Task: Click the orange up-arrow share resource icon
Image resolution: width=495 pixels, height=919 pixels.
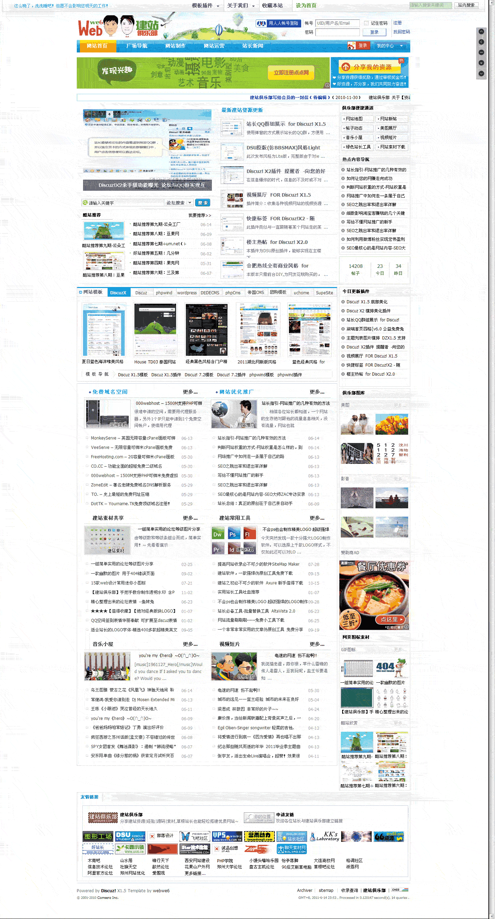Action: coord(345,67)
